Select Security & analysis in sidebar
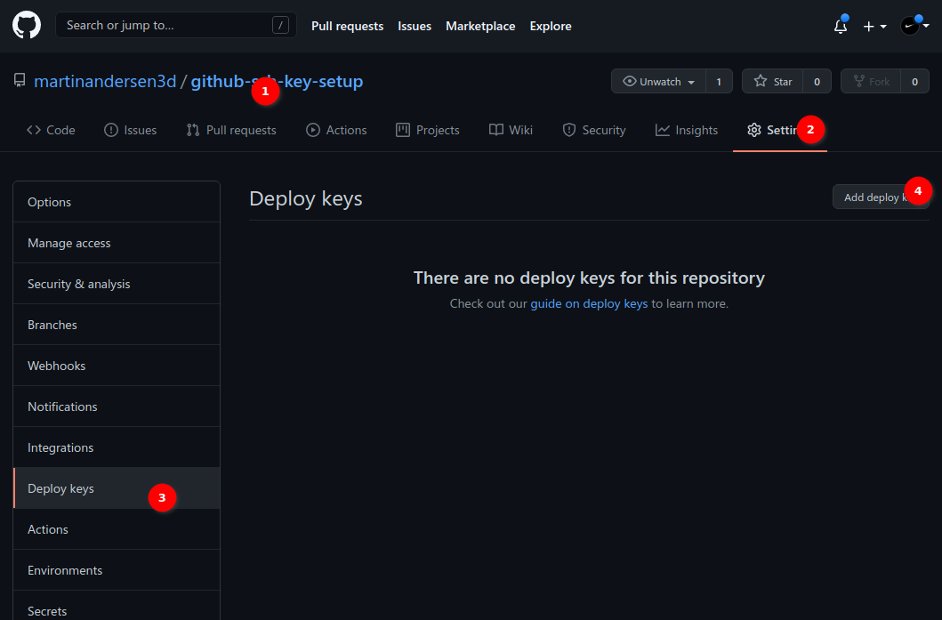This screenshot has width=942, height=620. coord(117,284)
